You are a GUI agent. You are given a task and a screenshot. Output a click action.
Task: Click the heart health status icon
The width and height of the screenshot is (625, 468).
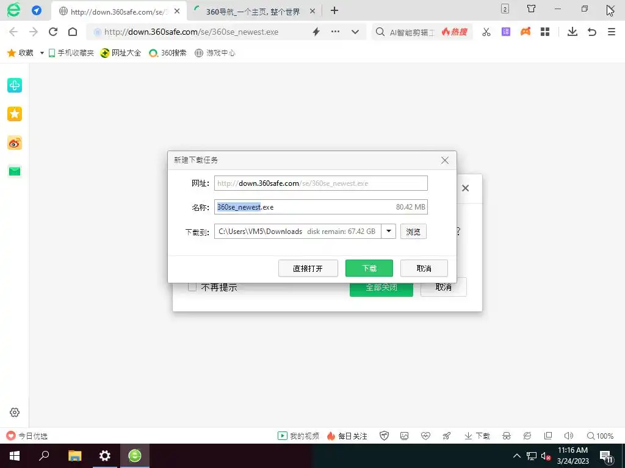coord(425,436)
